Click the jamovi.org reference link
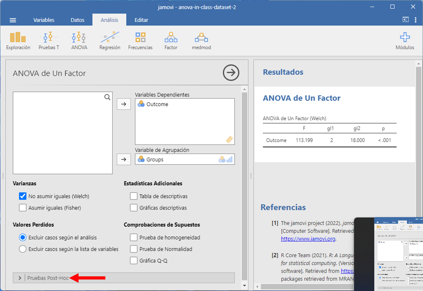The height and width of the screenshot is (291, 423). [x=308, y=239]
